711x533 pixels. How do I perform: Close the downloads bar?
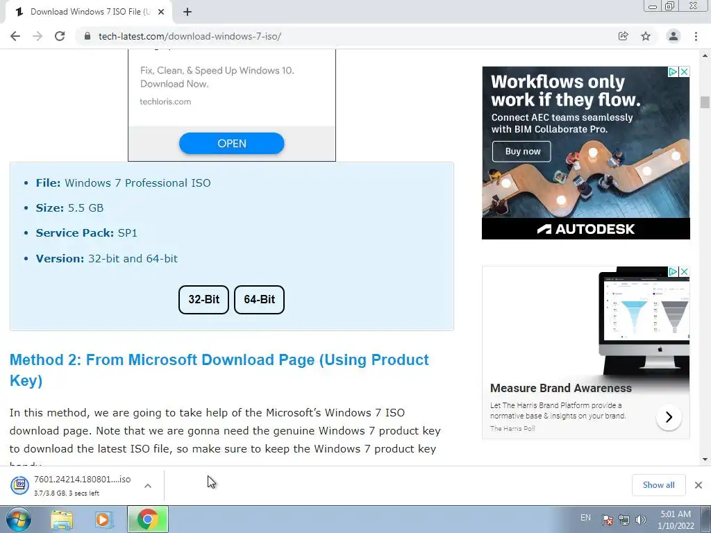699,485
